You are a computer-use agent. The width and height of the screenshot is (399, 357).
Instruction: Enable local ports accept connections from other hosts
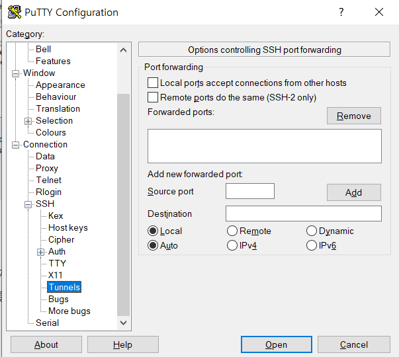[153, 83]
